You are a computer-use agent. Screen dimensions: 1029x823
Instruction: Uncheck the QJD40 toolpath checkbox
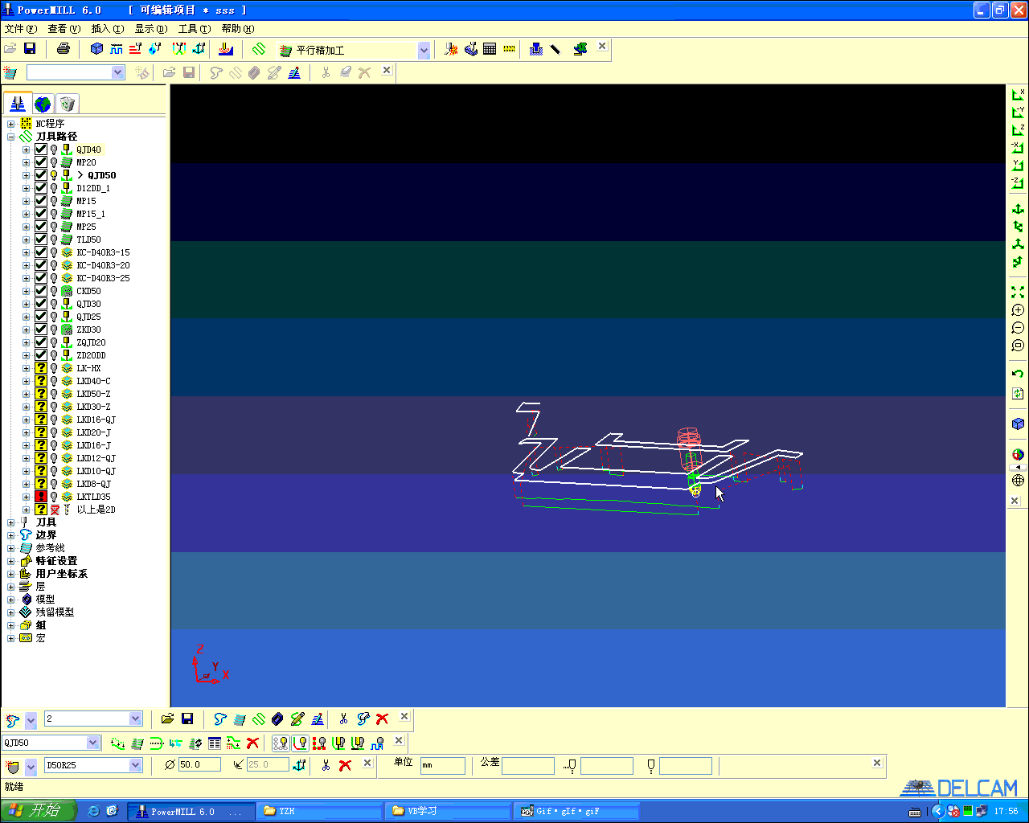click(41, 149)
